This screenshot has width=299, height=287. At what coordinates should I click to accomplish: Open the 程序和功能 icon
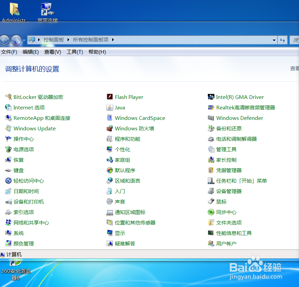point(110,139)
